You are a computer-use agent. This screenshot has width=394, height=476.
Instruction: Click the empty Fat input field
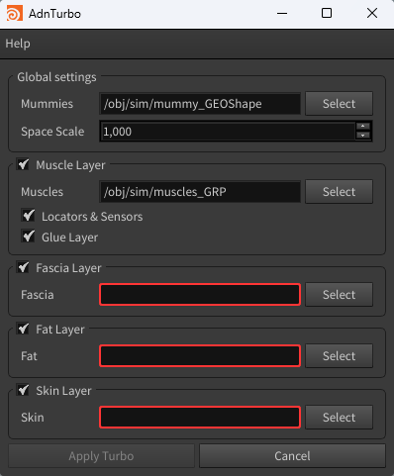200,356
